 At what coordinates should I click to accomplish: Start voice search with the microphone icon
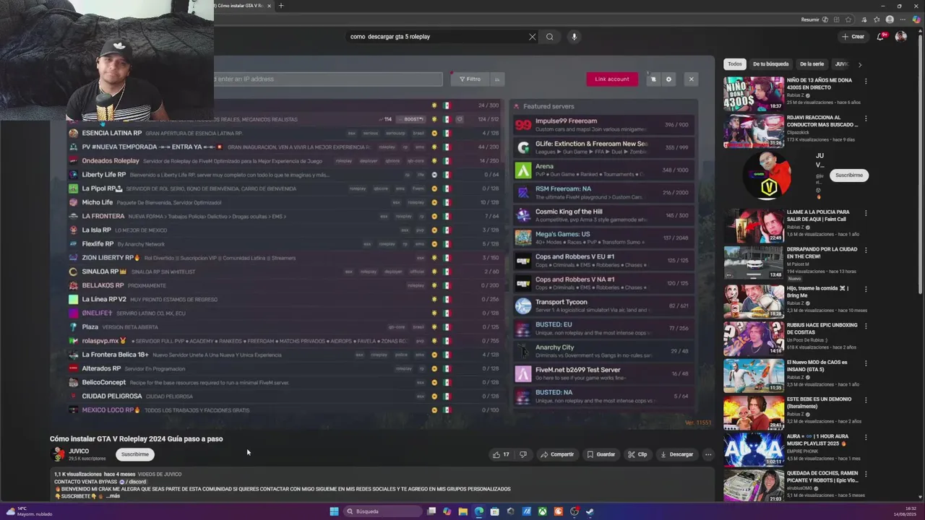tap(574, 37)
